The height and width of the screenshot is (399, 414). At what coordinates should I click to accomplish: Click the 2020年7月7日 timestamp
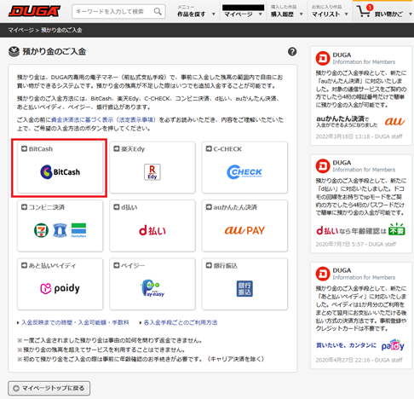pos(341,245)
